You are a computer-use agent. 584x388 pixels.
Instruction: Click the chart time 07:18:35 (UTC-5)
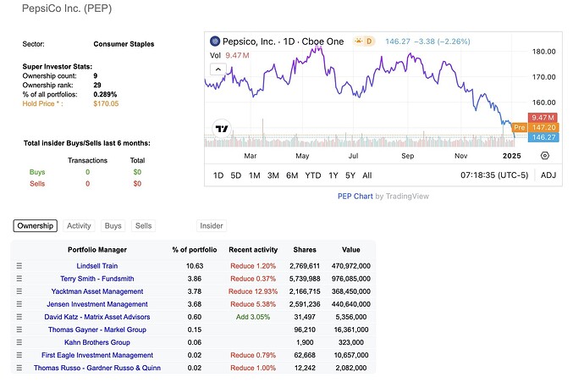(494, 175)
